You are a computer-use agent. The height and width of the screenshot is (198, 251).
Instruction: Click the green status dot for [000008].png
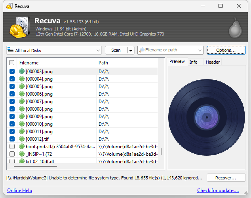22,109
